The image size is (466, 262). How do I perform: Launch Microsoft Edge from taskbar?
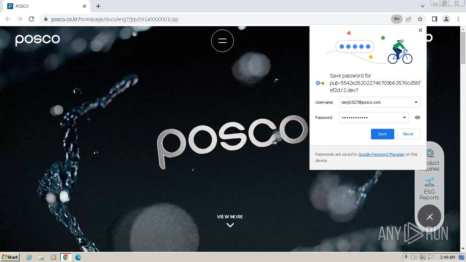pyautogui.click(x=78, y=257)
